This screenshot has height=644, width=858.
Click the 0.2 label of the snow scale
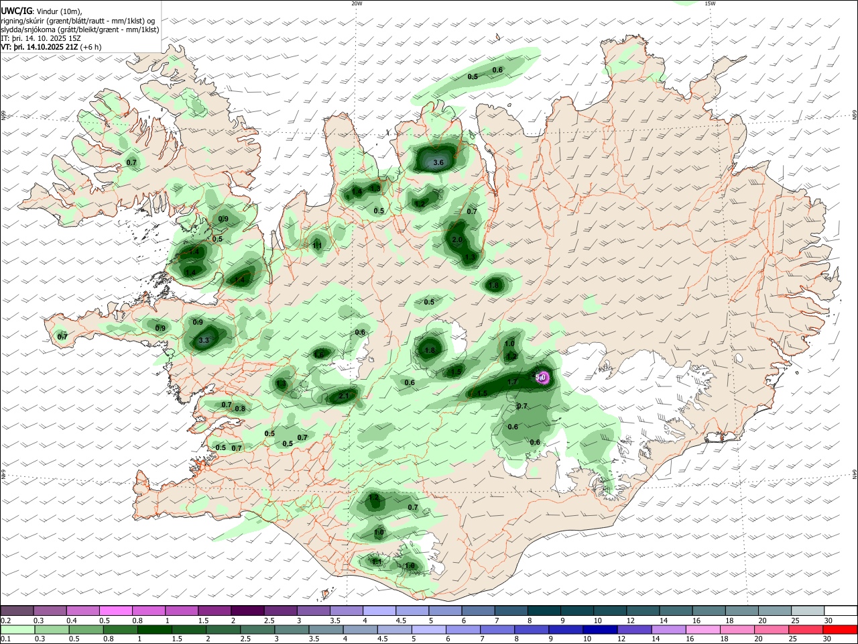click(5, 621)
